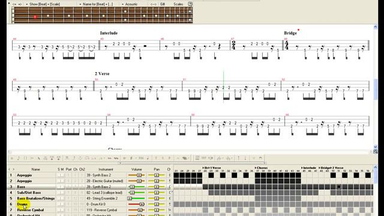This screenshot has width=384, height=216.
Task: Toggle Mute for Bass Brutalizer/Strings track
Action: tap(62, 199)
